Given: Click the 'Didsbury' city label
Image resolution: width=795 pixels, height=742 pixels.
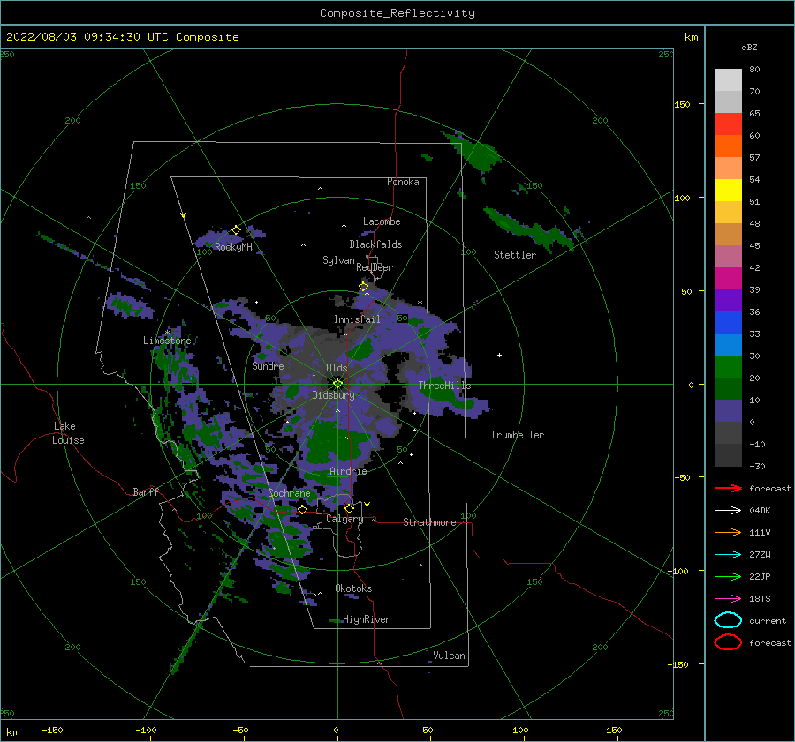Looking at the screenshot, I should point(334,395).
